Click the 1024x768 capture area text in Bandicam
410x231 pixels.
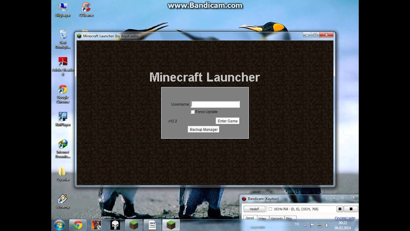[x=296, y=209]
